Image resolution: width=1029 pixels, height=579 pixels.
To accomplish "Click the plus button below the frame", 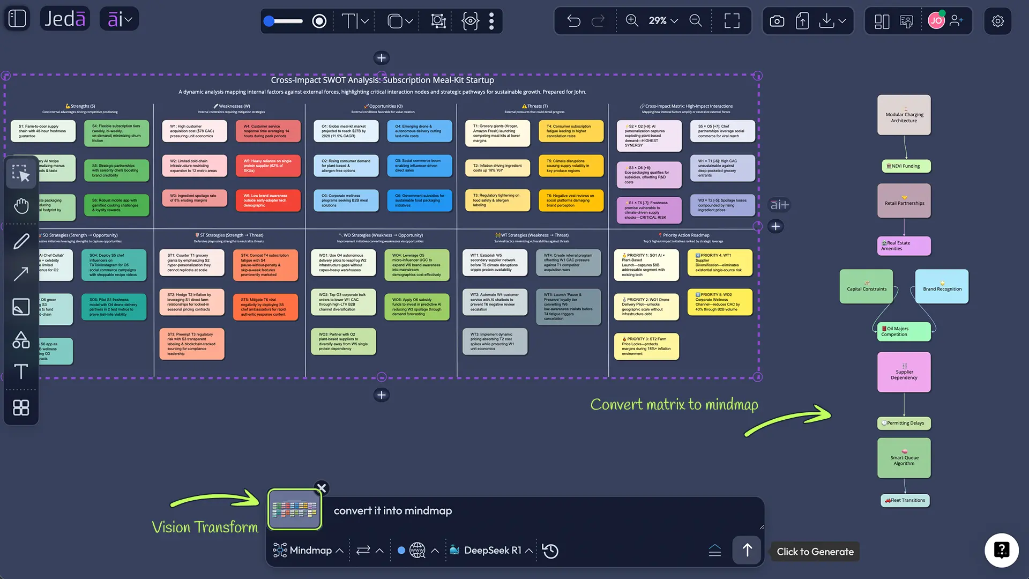I will [x=381, y=395].
